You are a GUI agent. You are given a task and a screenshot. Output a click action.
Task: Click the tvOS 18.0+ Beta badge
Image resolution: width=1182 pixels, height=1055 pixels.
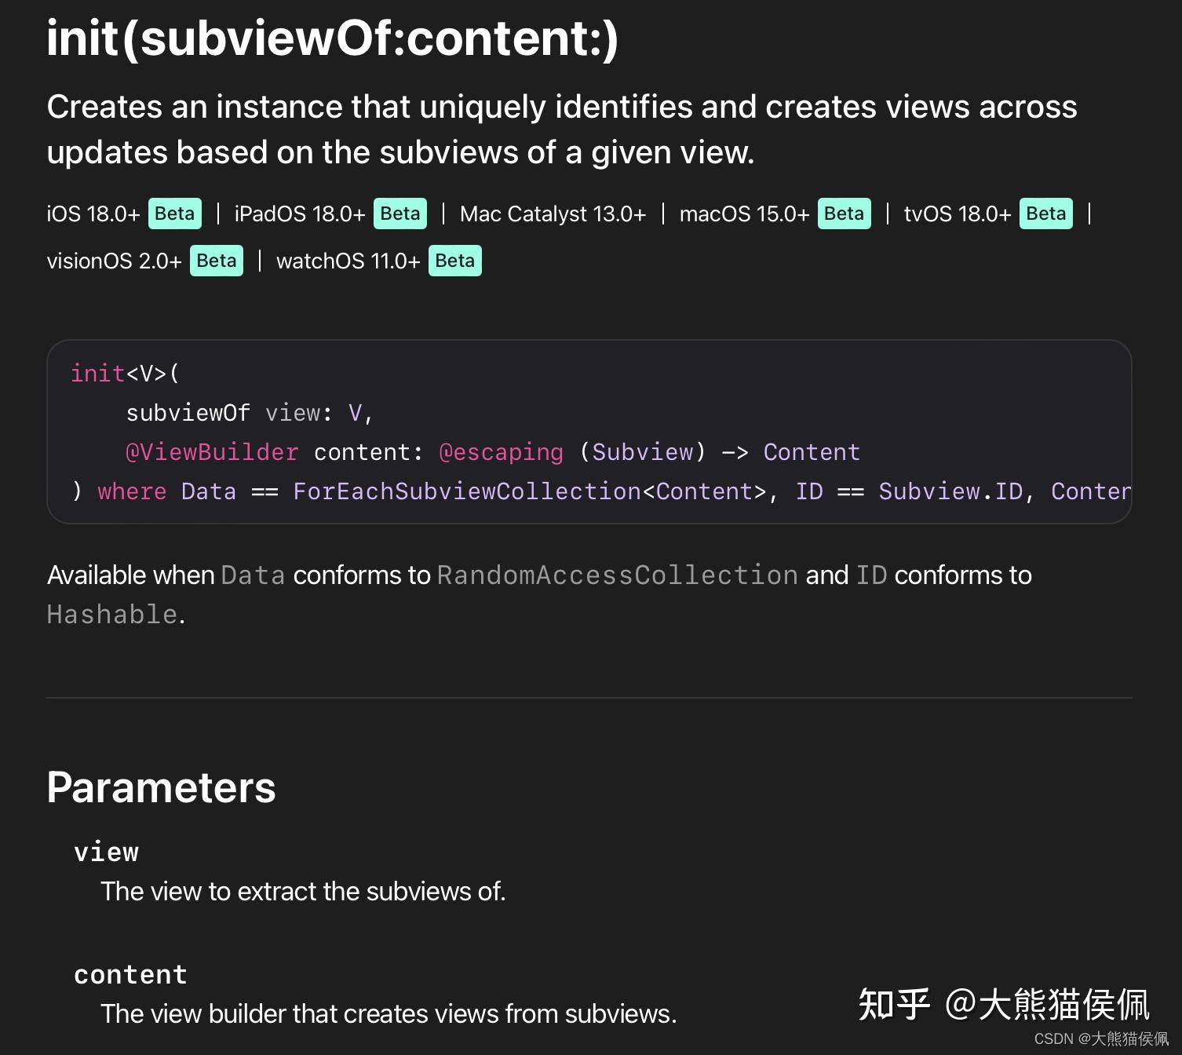pos(1045,213)
